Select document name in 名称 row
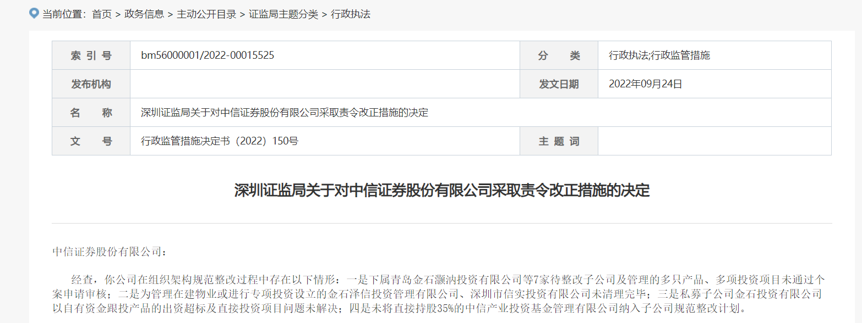Screen dimensions: 862x323 coord(285,113)
